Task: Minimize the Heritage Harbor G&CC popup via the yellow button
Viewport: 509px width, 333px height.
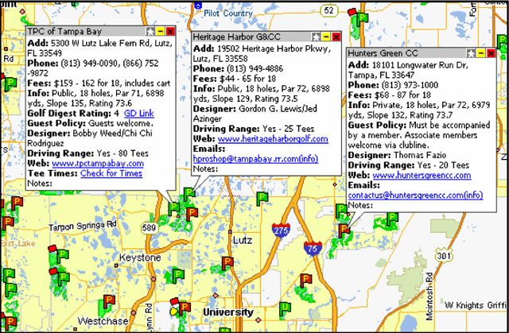Action: tap(326, 37)
